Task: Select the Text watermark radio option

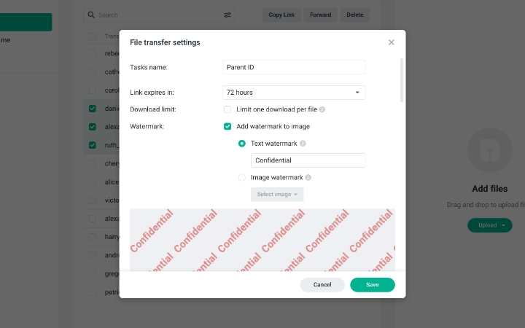Action: [x=242, y=144]
